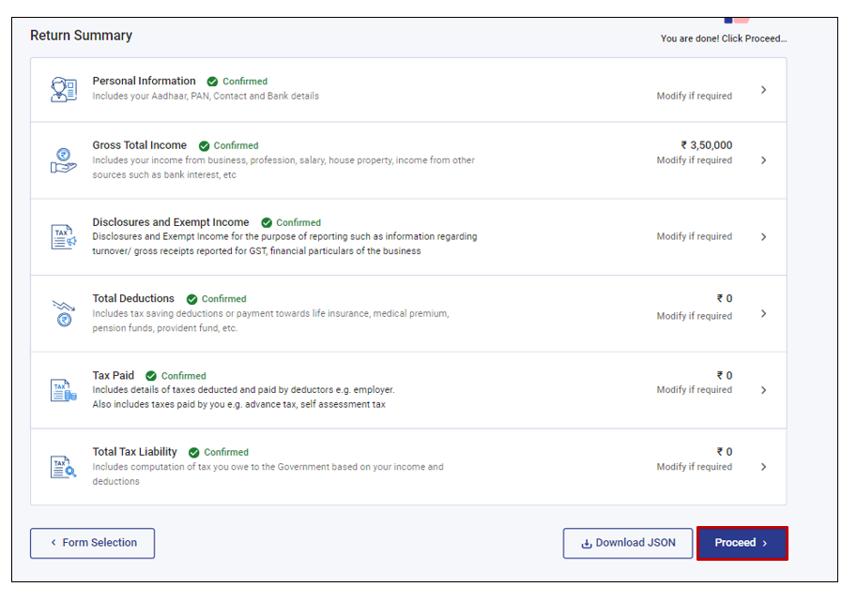Click the Disclosures and Exempt Income icon
Screen dimensions: 857x602
tap(63, 237)
